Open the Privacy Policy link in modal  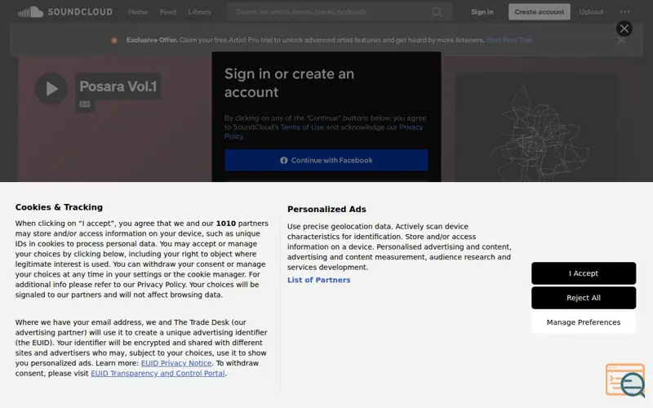(x=324, y=131)
